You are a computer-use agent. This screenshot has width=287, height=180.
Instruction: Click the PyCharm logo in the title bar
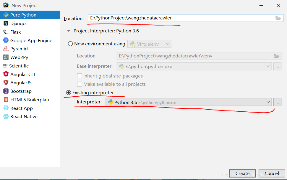coord(6,5)
